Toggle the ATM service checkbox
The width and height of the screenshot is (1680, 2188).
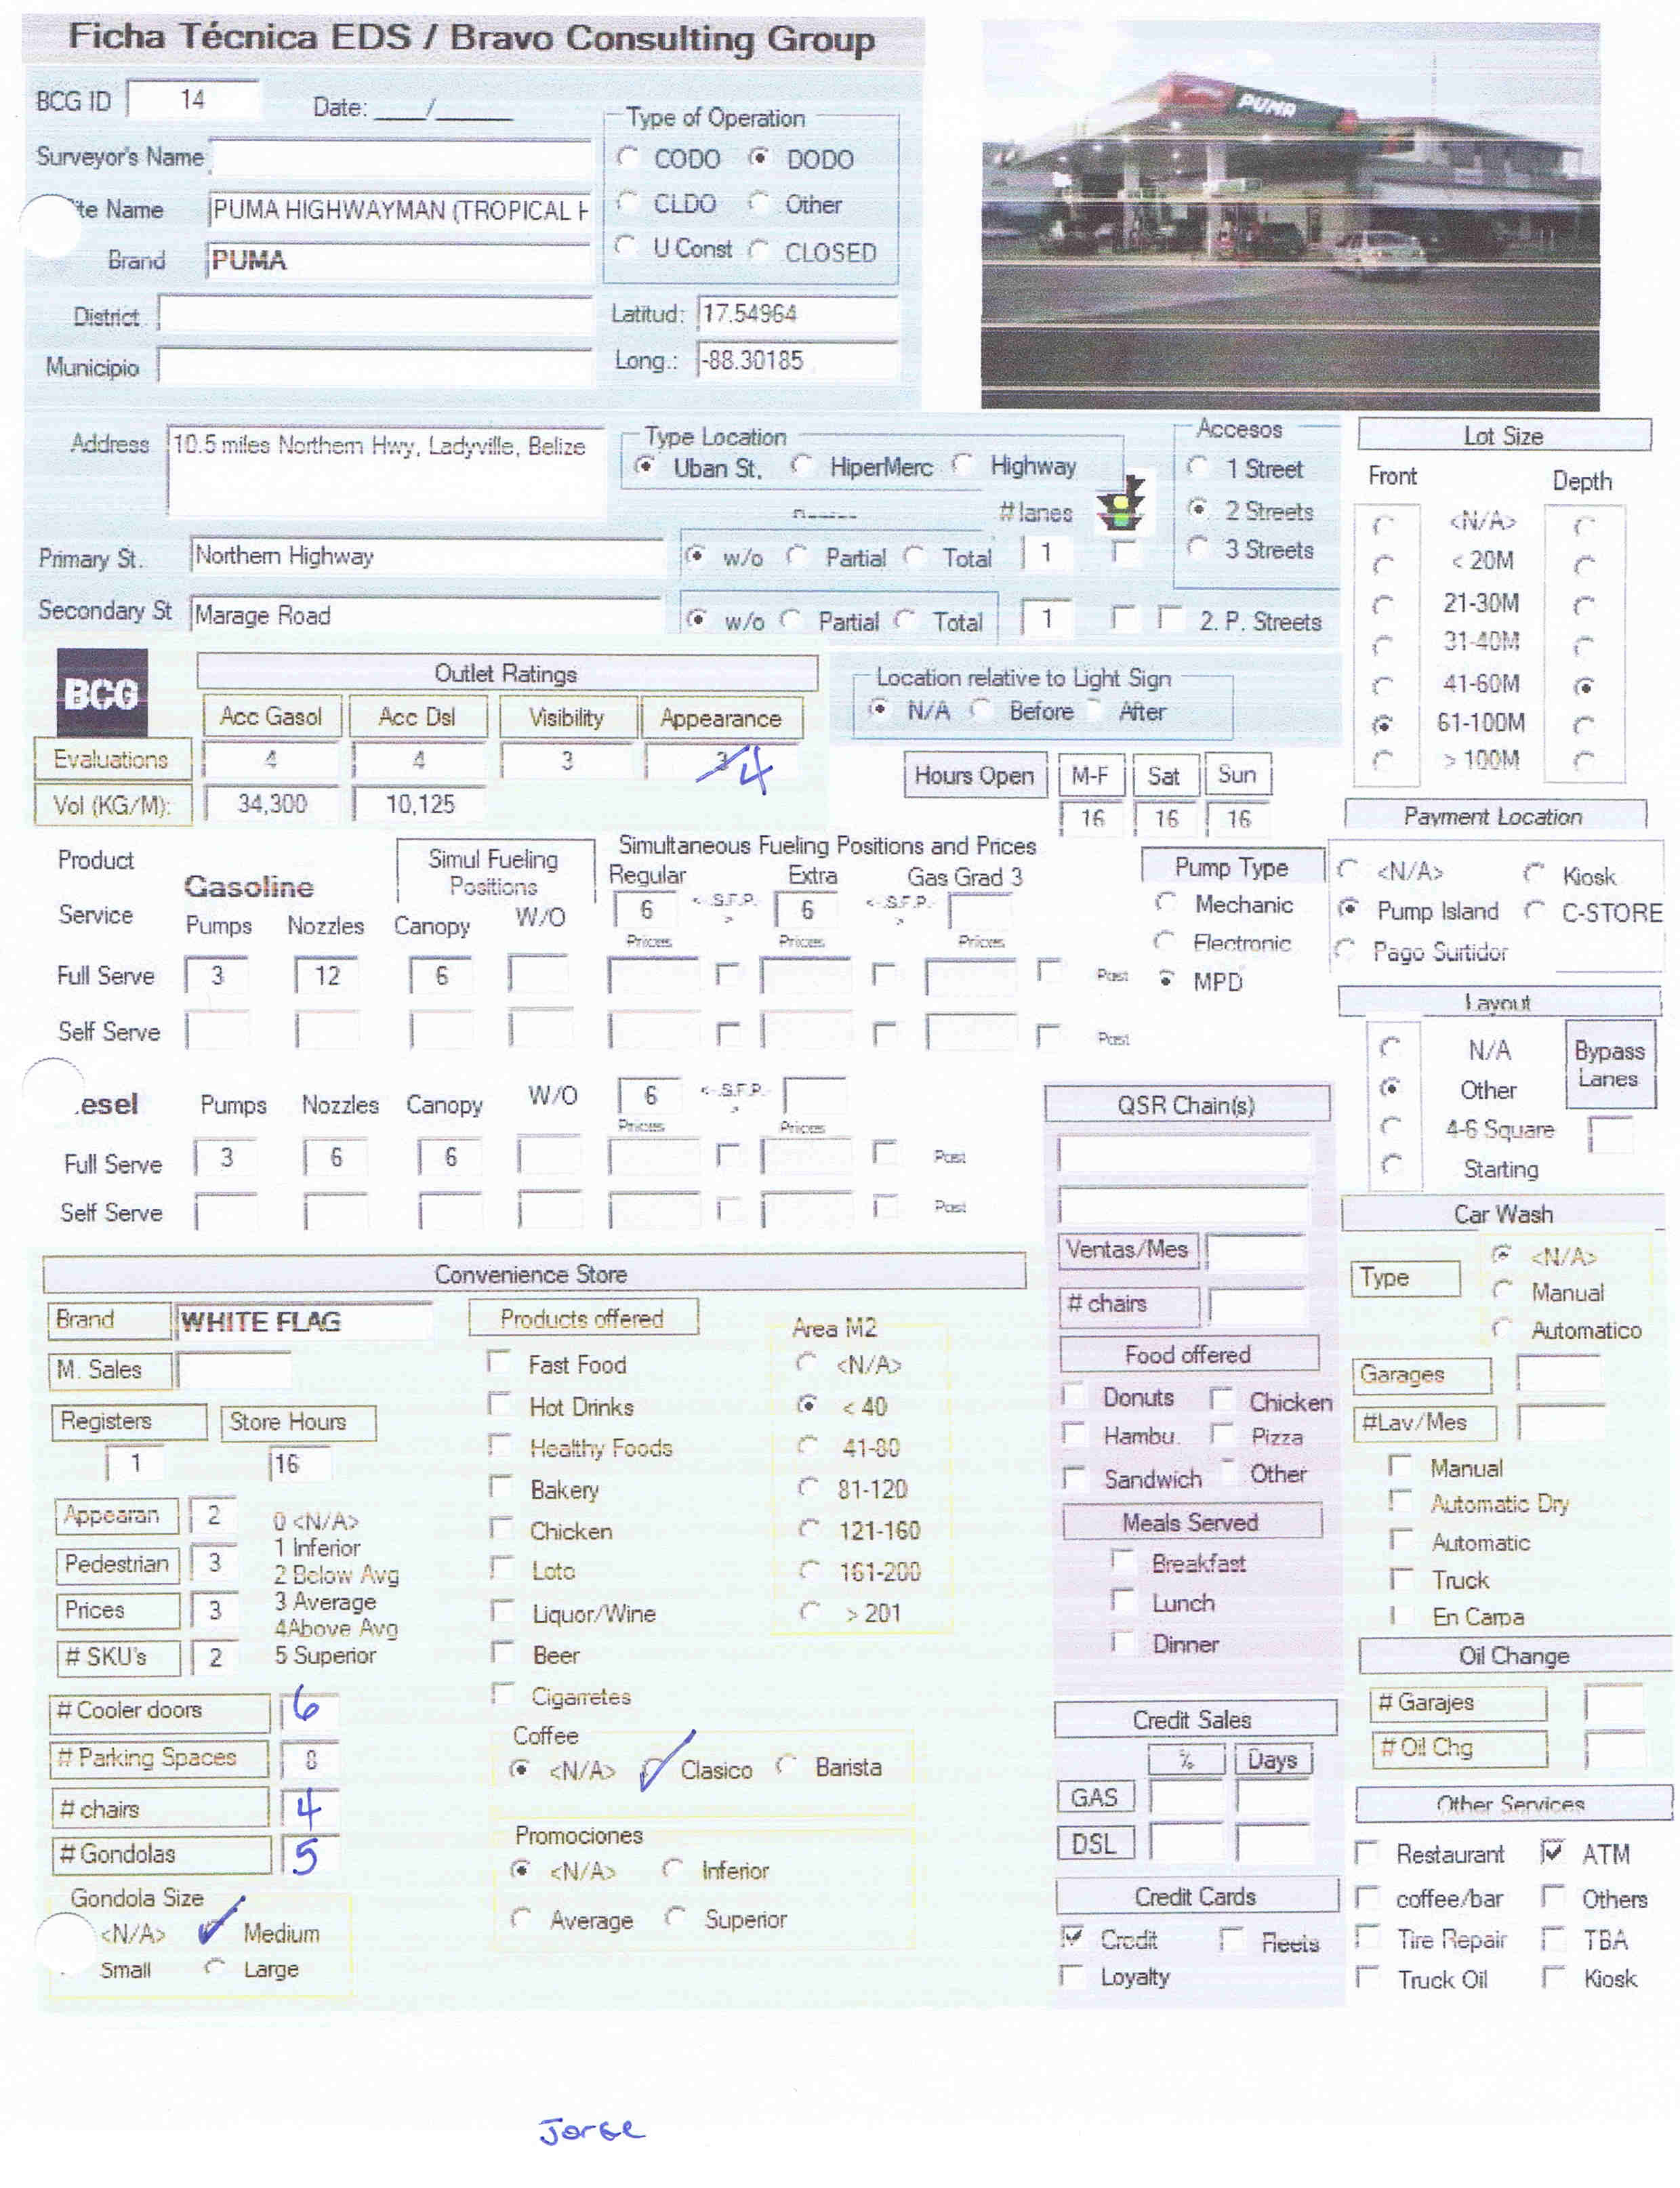click(1553, 1852)
